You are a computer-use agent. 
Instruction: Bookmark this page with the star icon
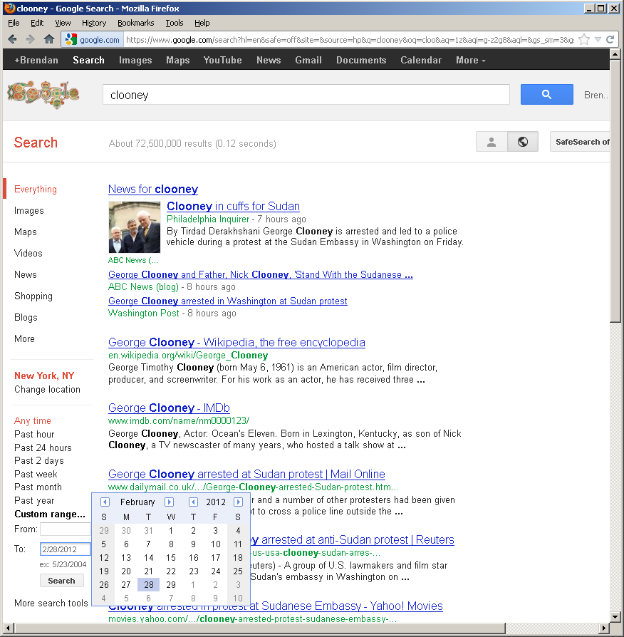click(x=584, y=39)
